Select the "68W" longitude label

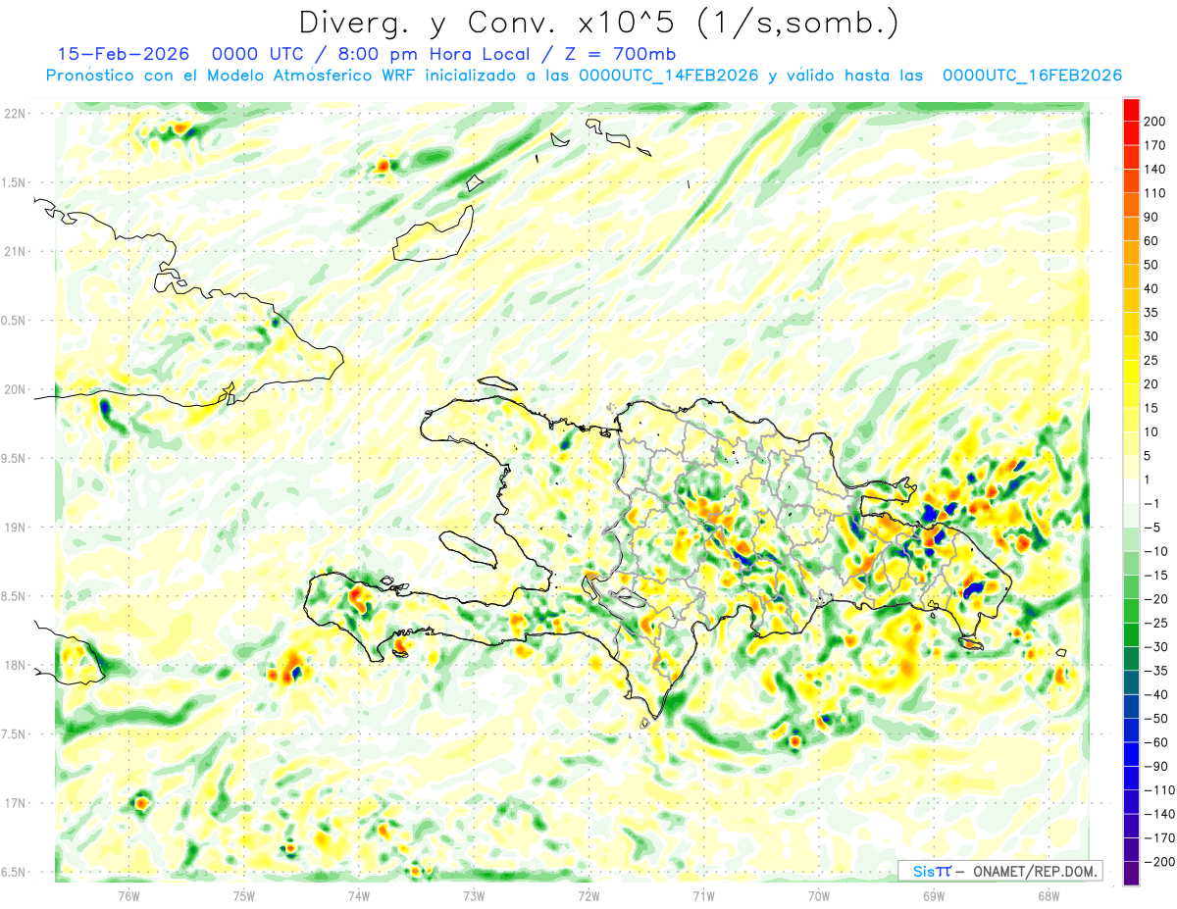coord(1049,895)
